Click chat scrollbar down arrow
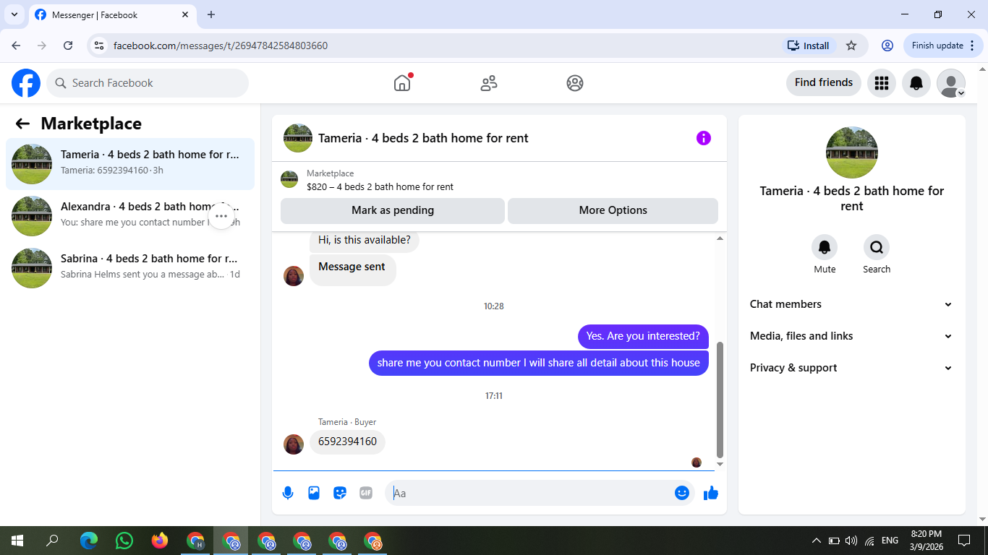The width and height of the screenshot is (988, 555). [720, 465]
